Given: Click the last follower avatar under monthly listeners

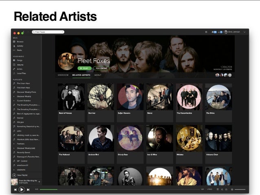Looking at the screenshot, I should tap(230, 75).
